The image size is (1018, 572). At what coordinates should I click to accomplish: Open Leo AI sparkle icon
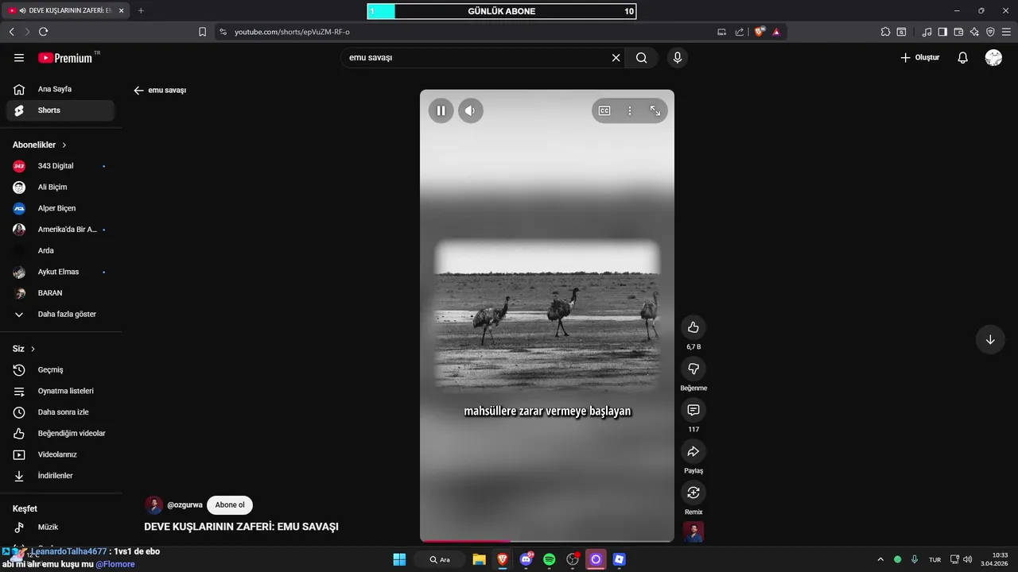coord(974,32)
